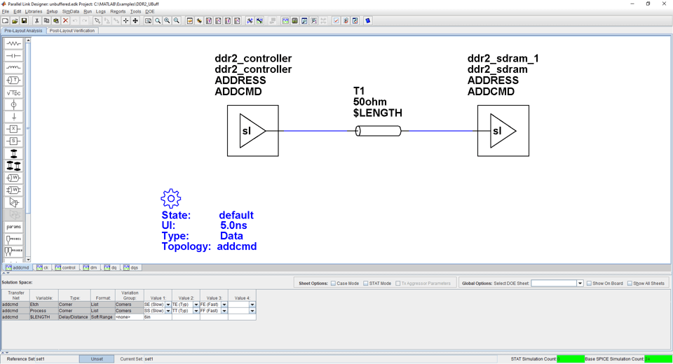Viewport: 673px width, 364px height.
Task: Click the cut scissors toolbar icon
Action: pos(37,20)
